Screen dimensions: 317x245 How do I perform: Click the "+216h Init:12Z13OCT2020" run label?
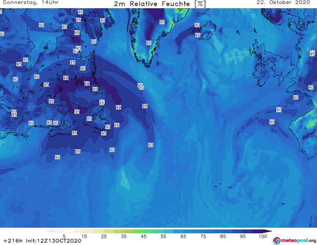coord(42,241)
